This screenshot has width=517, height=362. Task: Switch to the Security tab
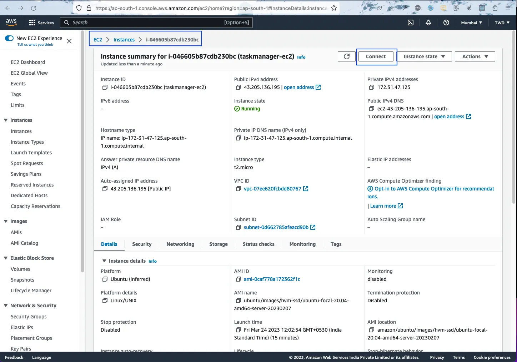coord(142,244)
